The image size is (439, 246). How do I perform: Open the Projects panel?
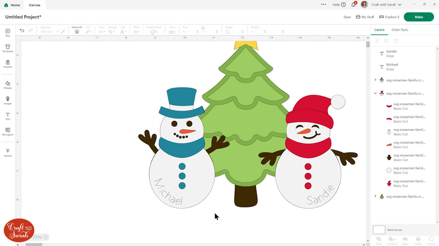click(8, 64)
